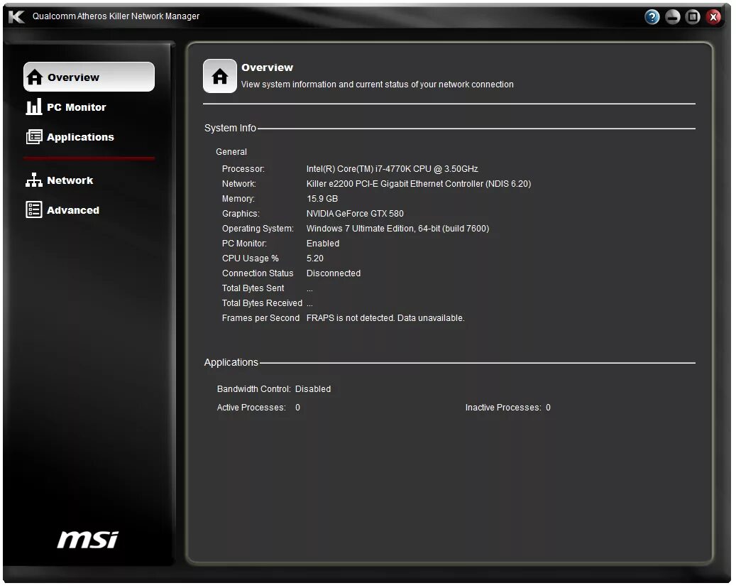The height and width of the screenshot is (588, 736).
Task: Click the MSI logo at sidebar bottom
Action: pyautogui.click(x=88, y=540)
